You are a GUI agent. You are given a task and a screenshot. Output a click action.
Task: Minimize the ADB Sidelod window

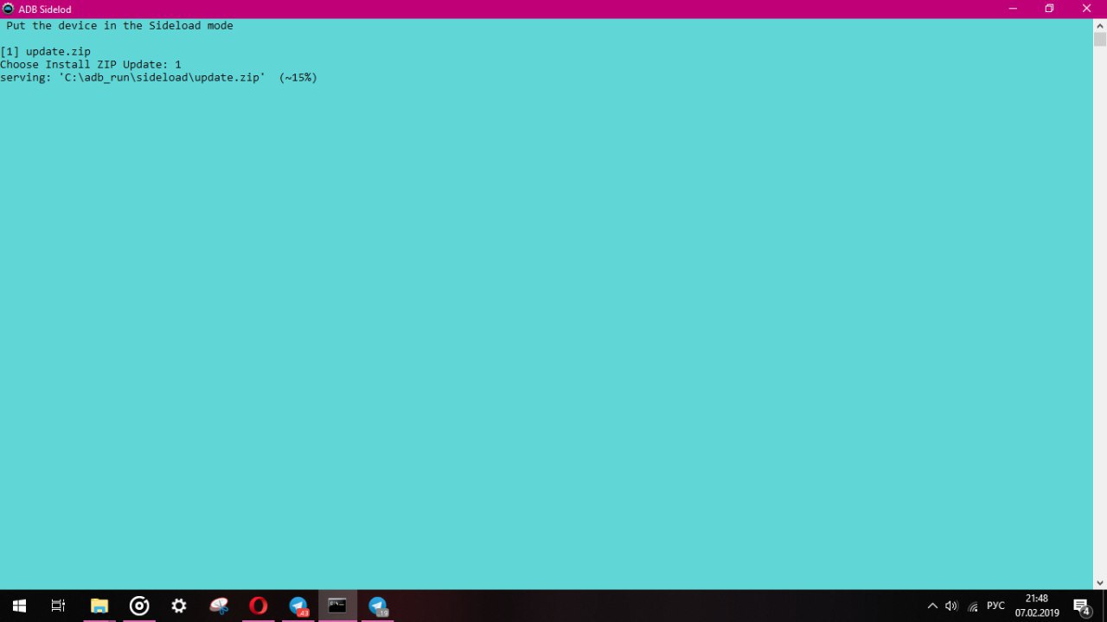(1013, 9)
